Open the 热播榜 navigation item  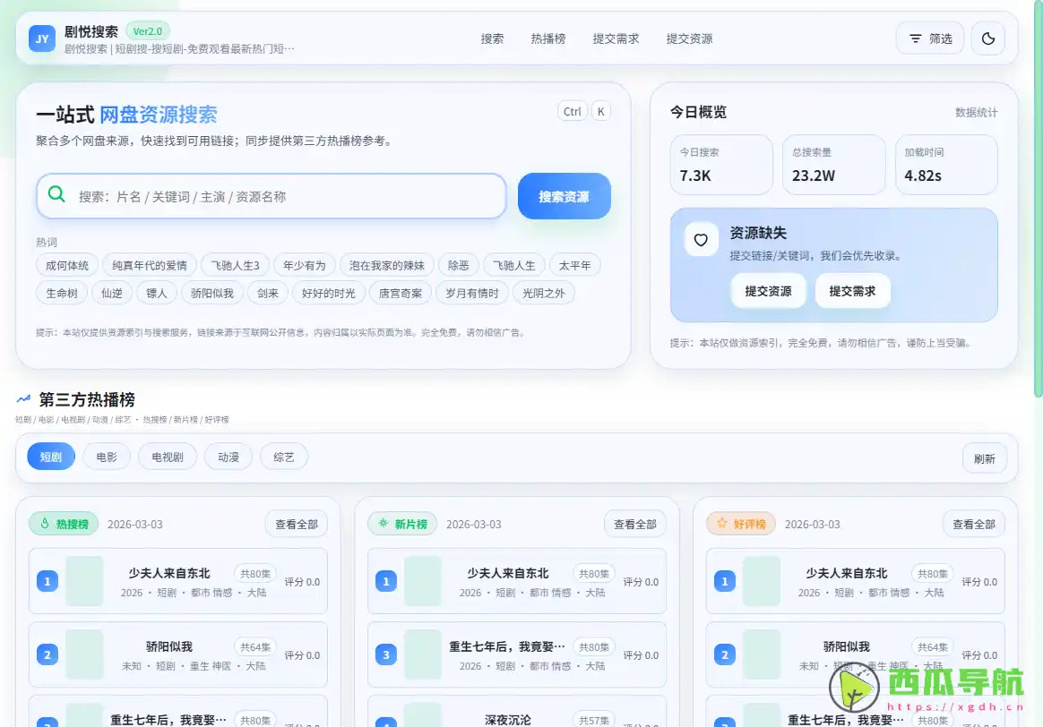click(548, 38)
